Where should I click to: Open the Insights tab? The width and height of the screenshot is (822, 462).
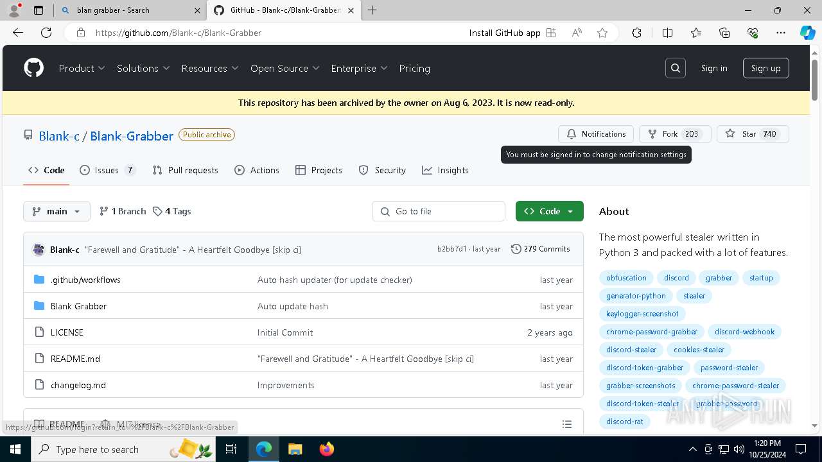pos(445,170)
